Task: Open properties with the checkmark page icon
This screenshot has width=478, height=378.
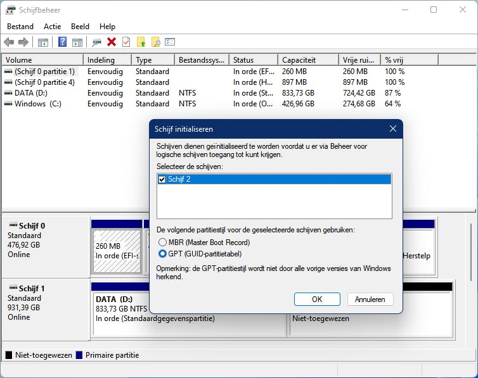Action: pos(126,42)
